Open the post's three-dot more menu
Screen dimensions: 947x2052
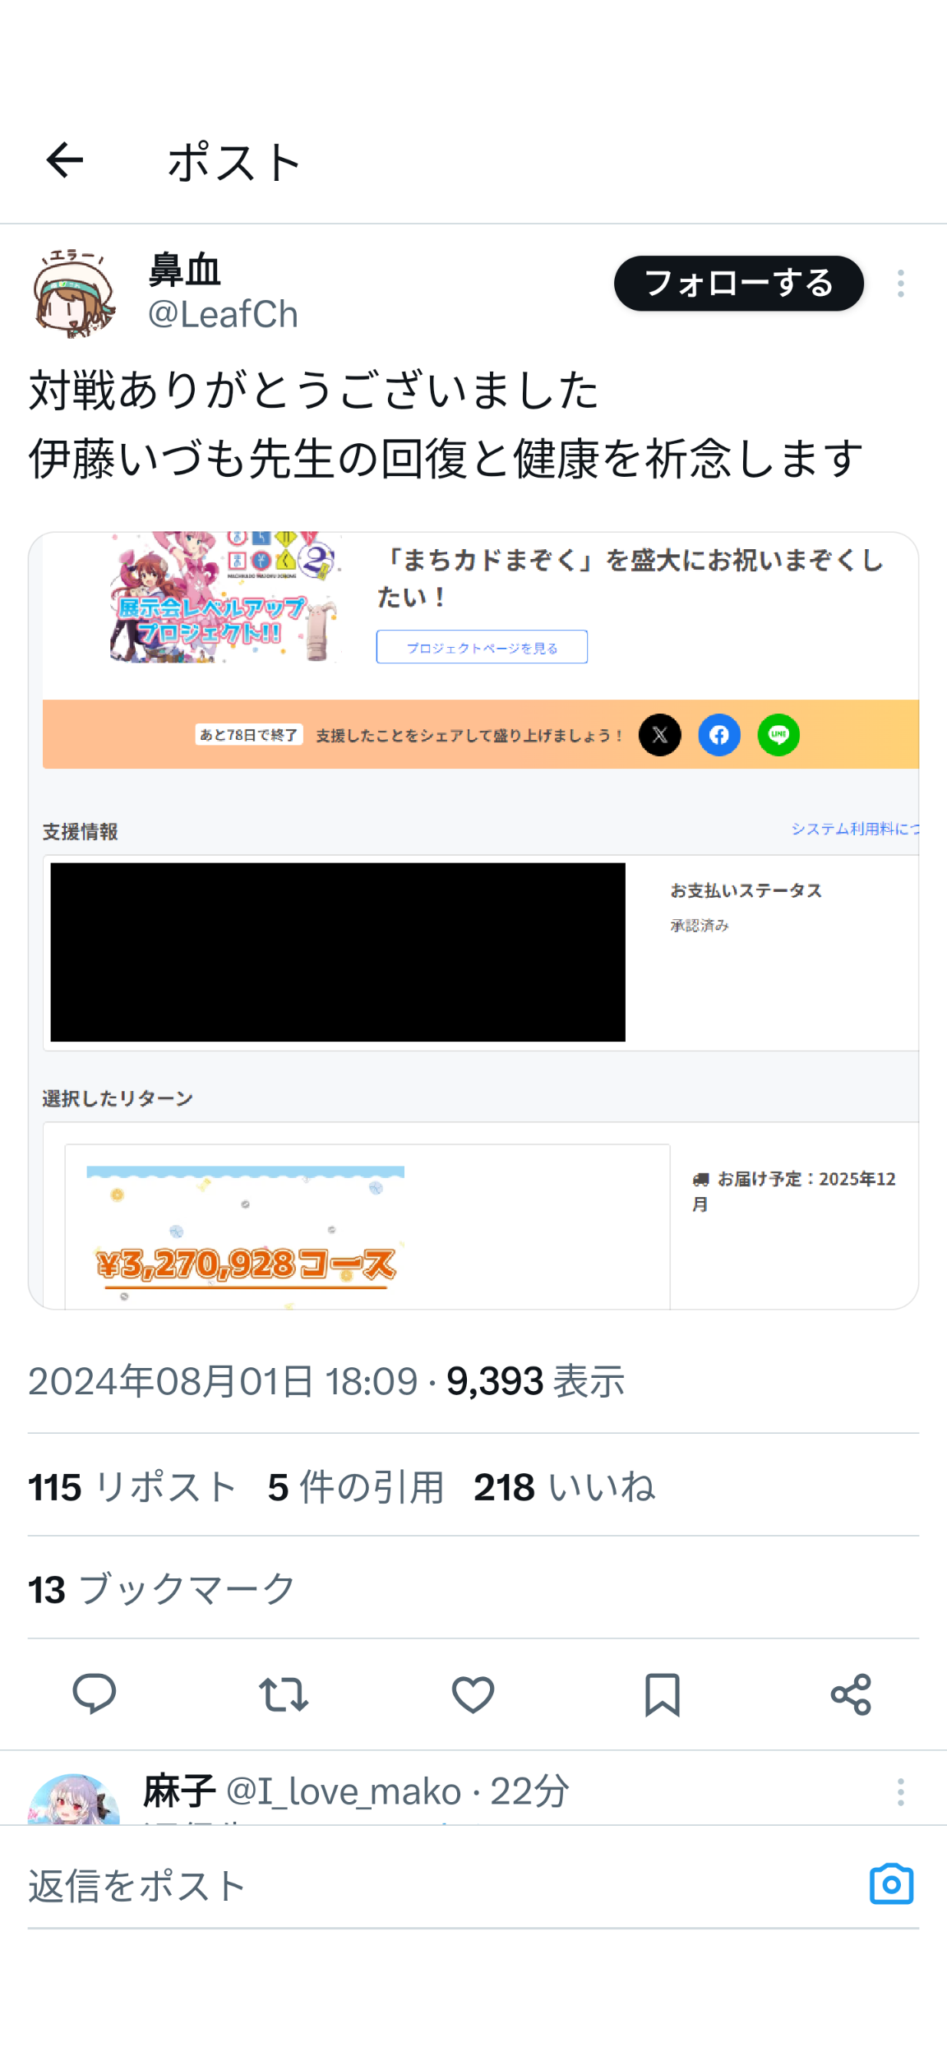tap(901, 284)
